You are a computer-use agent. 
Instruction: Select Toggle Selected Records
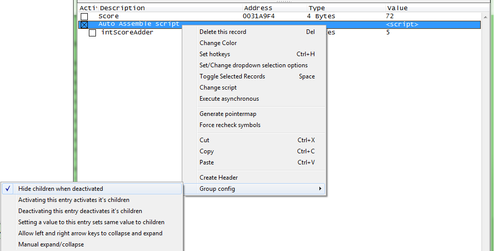coord(232,76)
